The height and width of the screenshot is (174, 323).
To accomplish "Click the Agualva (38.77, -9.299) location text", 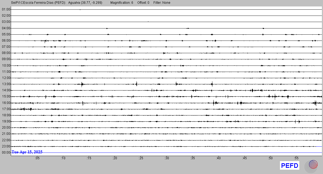I will pos(85,3).
